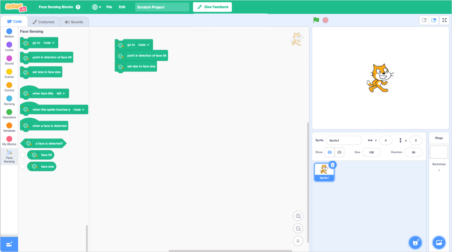Switch to large stage layout
Viewport: 452px width, 252px height.
434,20
